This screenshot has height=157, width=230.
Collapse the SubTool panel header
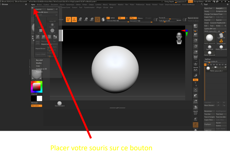pyautogui.click(x=208, y=59)
